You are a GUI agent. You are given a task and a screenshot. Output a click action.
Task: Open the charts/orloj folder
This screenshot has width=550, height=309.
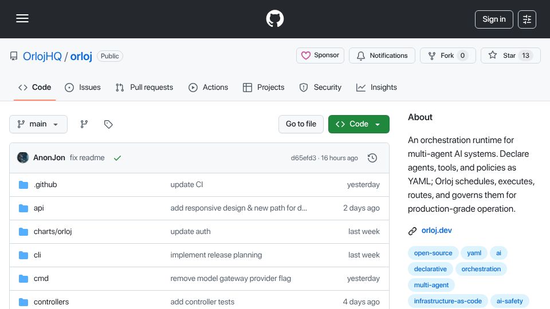(53, 232)
